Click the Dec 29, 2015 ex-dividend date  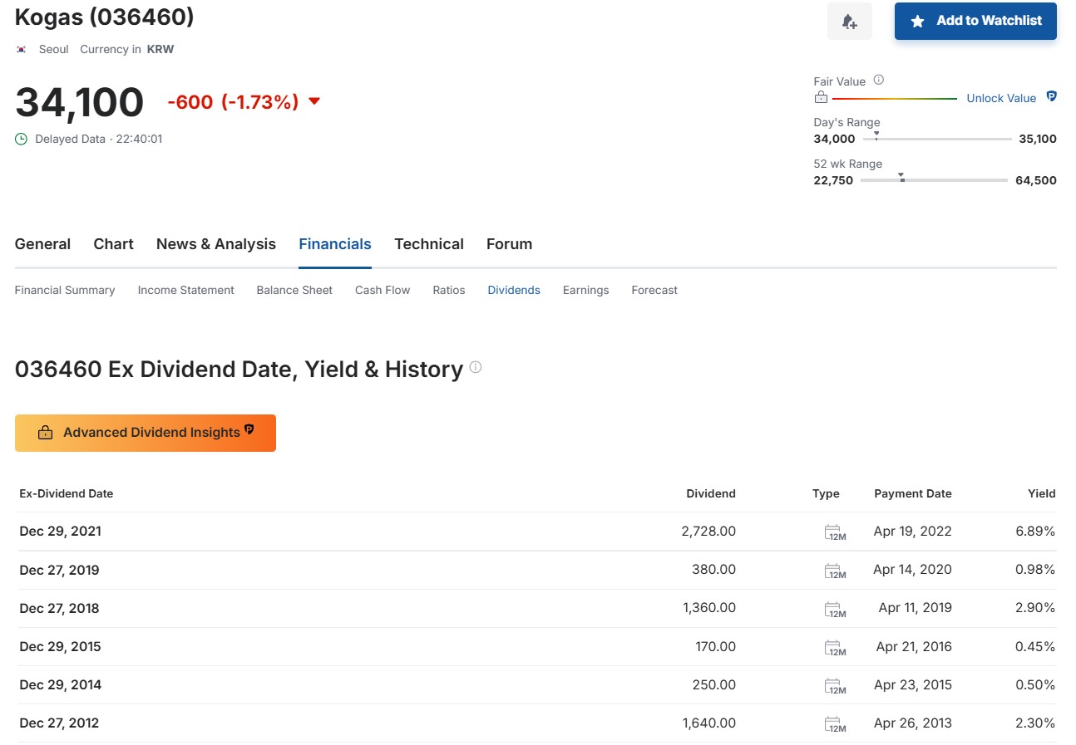[60, 646]
